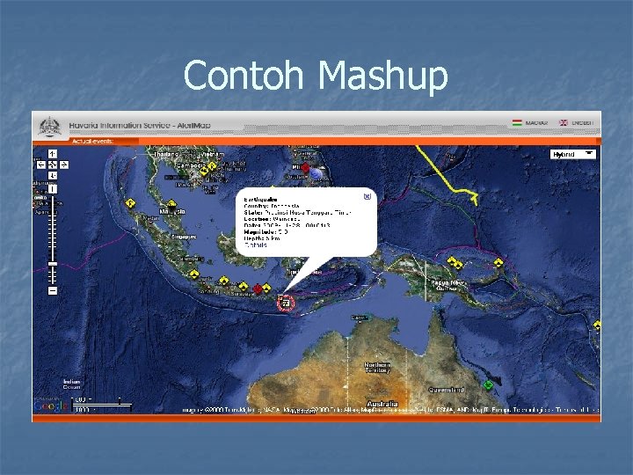
Task: Open the Details link in the balloon
Action: (255, 245)
